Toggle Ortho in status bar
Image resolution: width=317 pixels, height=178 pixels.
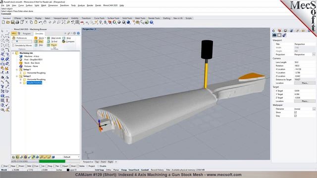pos(108,170)
